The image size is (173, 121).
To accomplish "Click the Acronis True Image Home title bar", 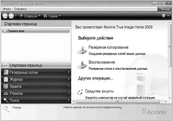I will [76, 3].
